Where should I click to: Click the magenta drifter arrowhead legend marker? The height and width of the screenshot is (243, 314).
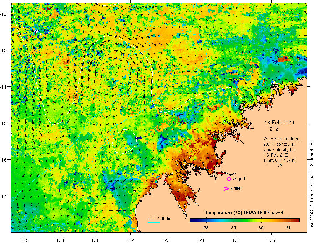point(227,188)
